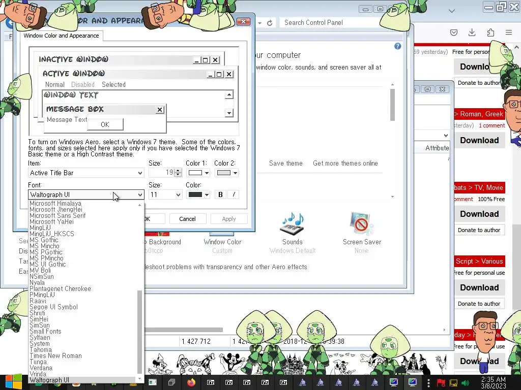Toggle Italic for the title bar font

click(x=234, y=194)
